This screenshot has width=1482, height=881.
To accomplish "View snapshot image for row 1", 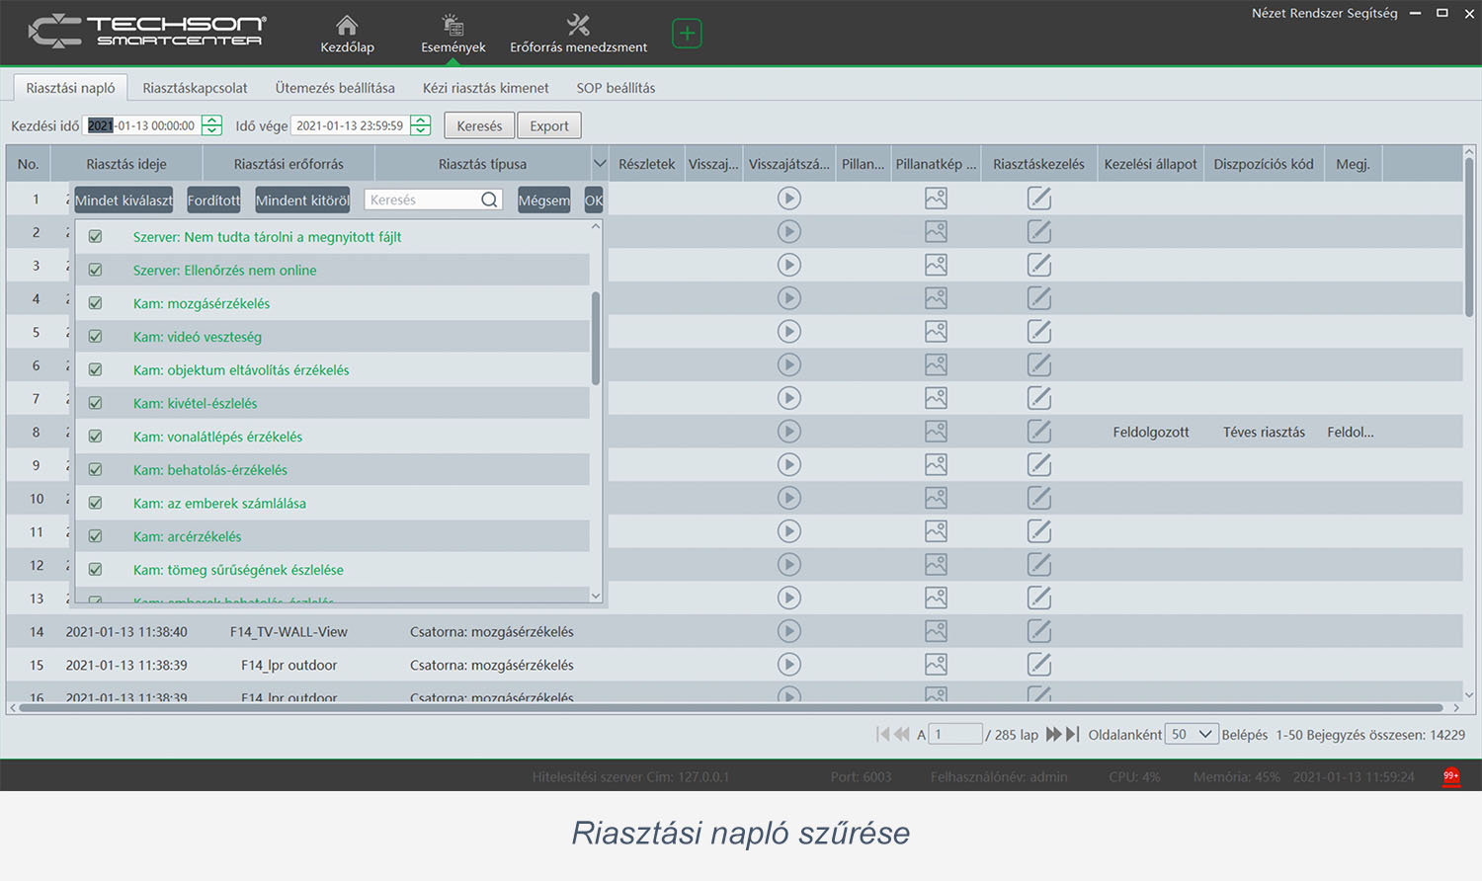I will (936, 199).
